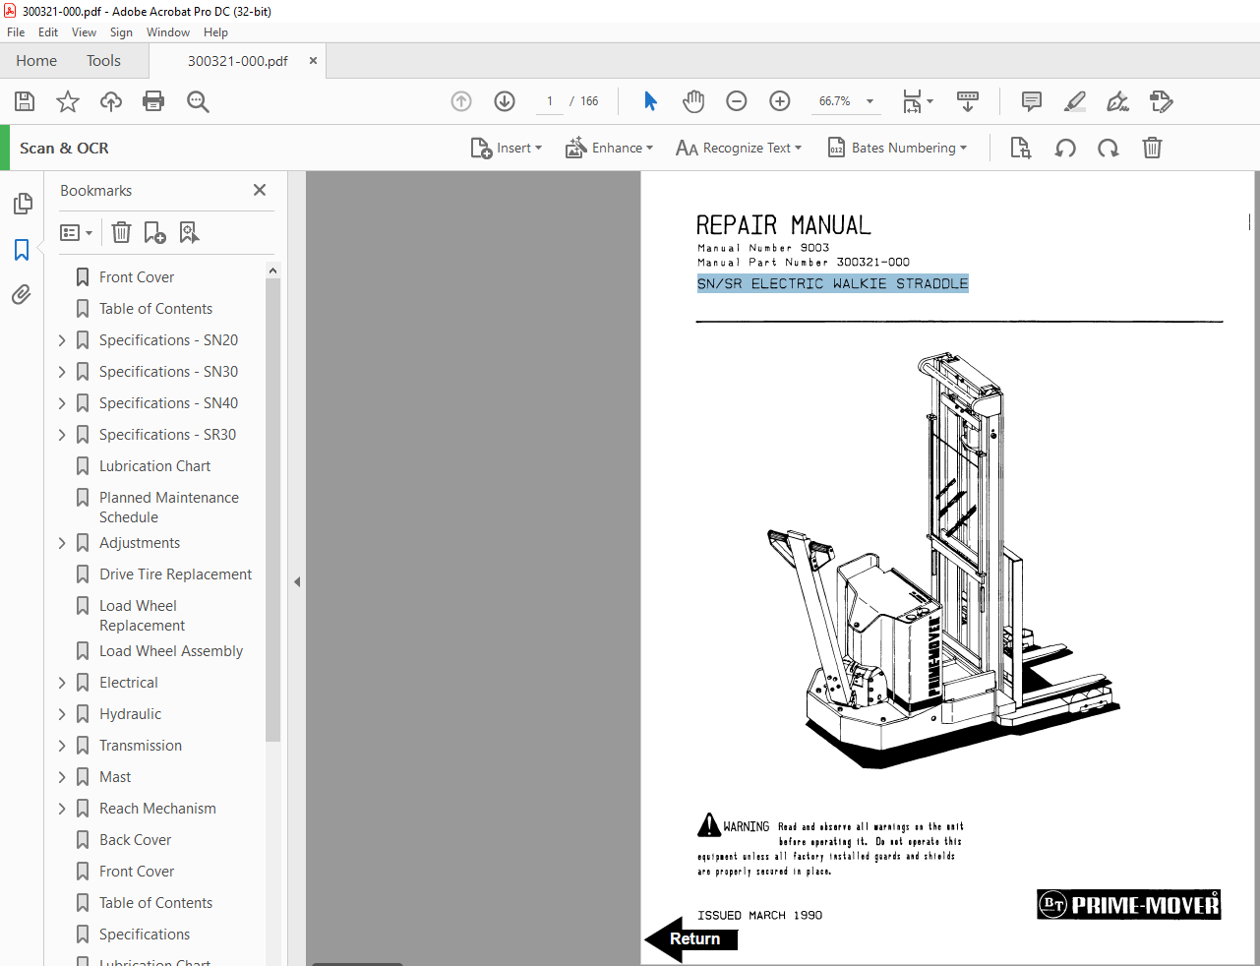Go to next page arrow icon
The height and width of the screenshot is (966, 1260).
(505, 101)
